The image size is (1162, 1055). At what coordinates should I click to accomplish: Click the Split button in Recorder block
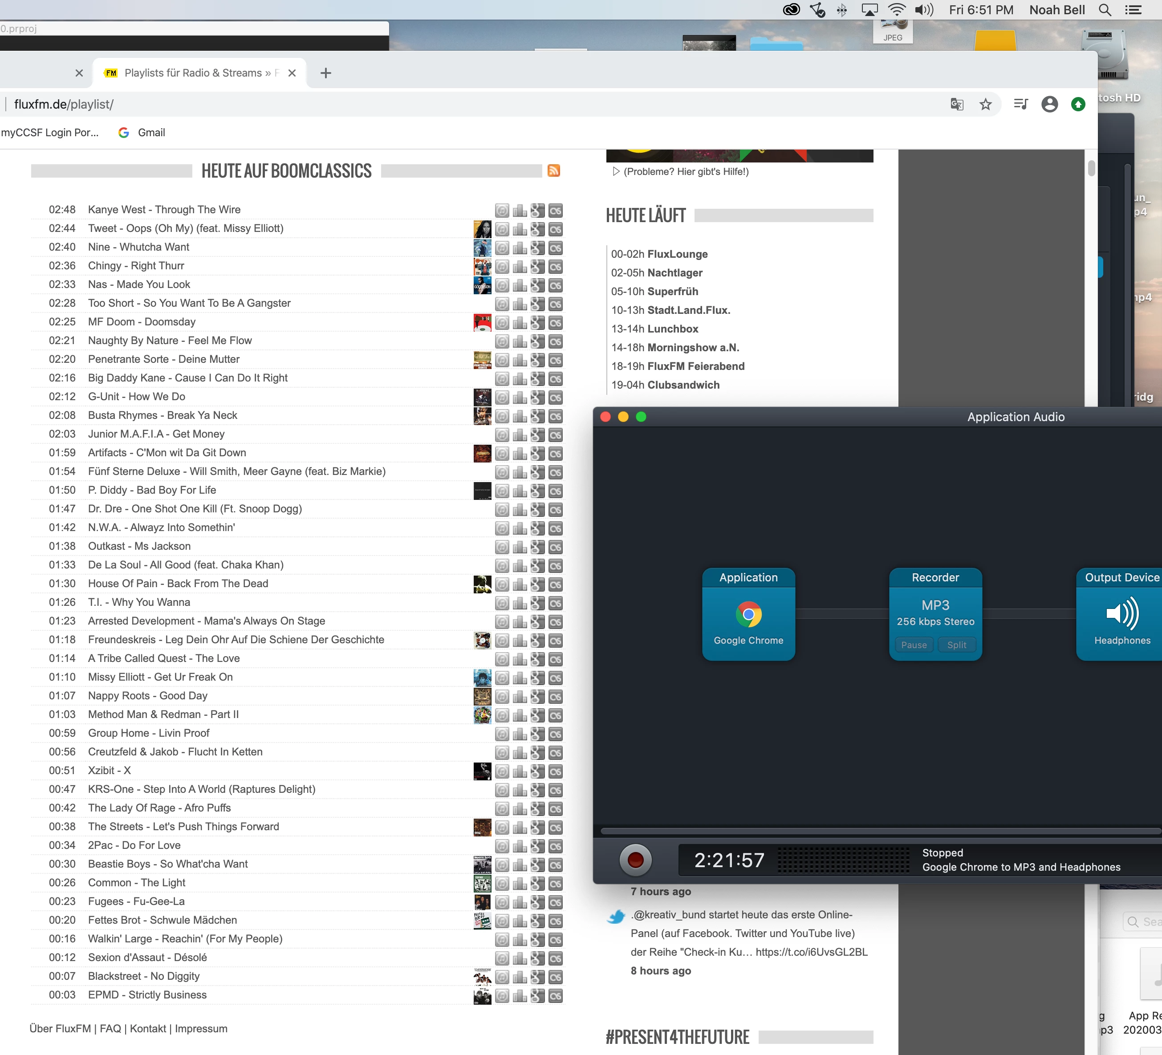956,645
